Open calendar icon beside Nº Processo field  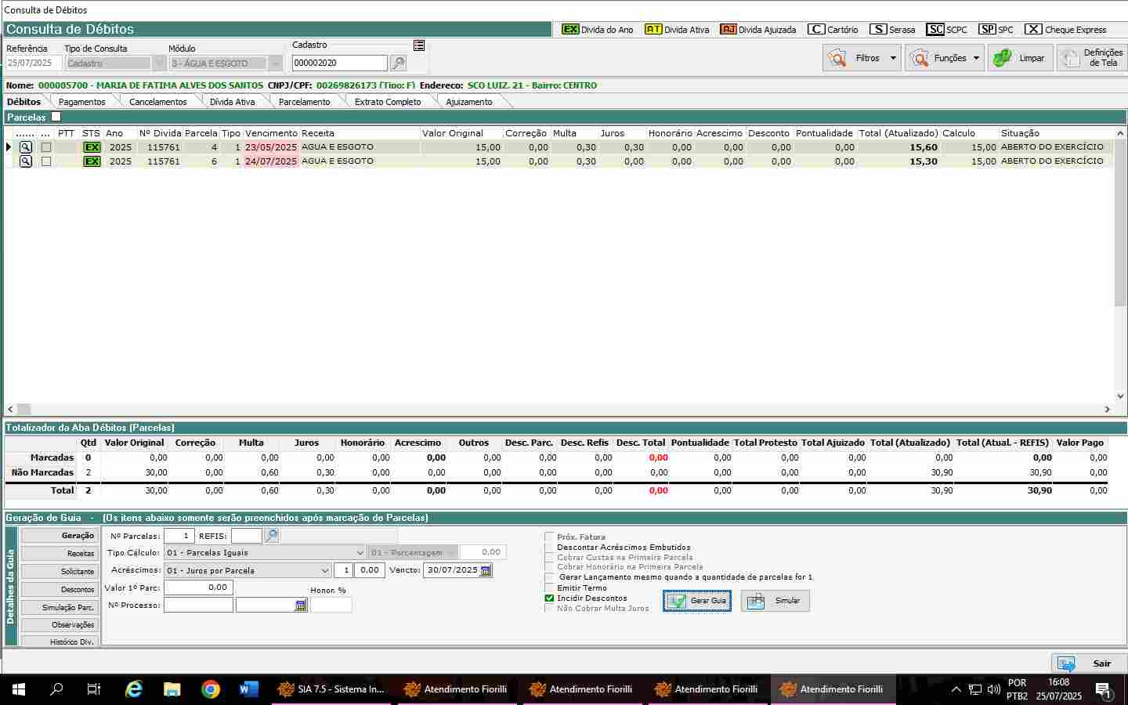(301, 606)
